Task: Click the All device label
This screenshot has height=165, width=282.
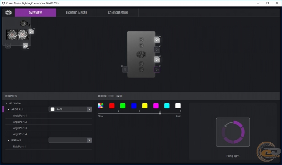Action: point(15,103)
